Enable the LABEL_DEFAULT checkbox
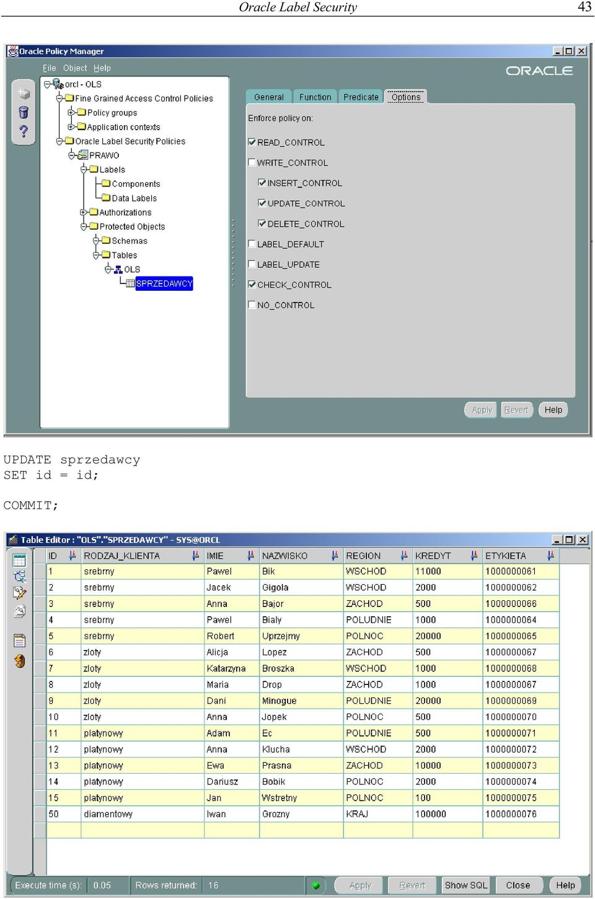 pyautogui.click(x=252, y=244)
